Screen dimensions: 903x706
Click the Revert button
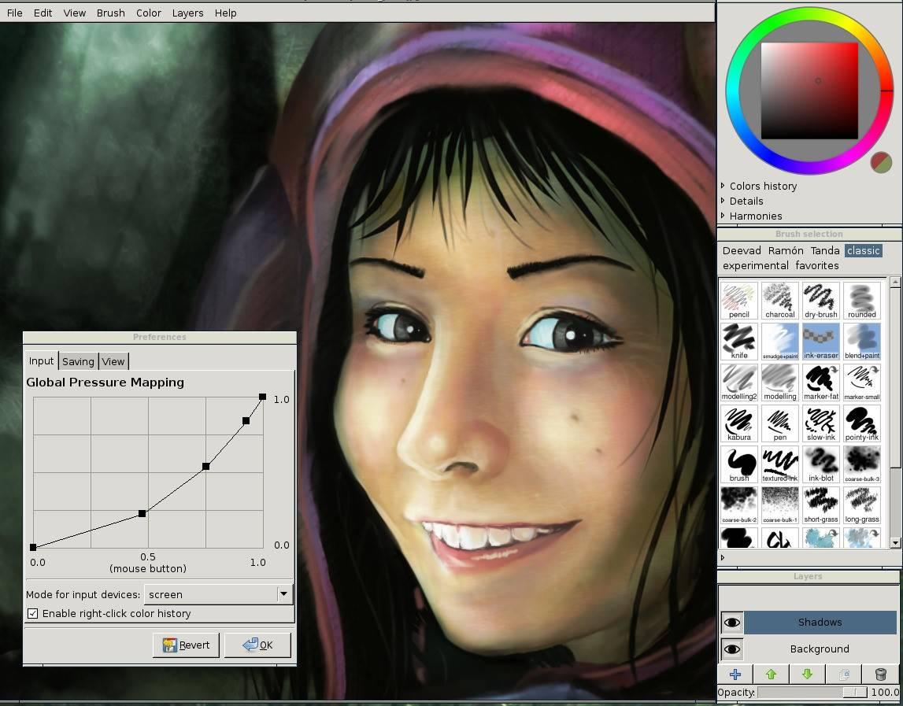click(186, 645)
